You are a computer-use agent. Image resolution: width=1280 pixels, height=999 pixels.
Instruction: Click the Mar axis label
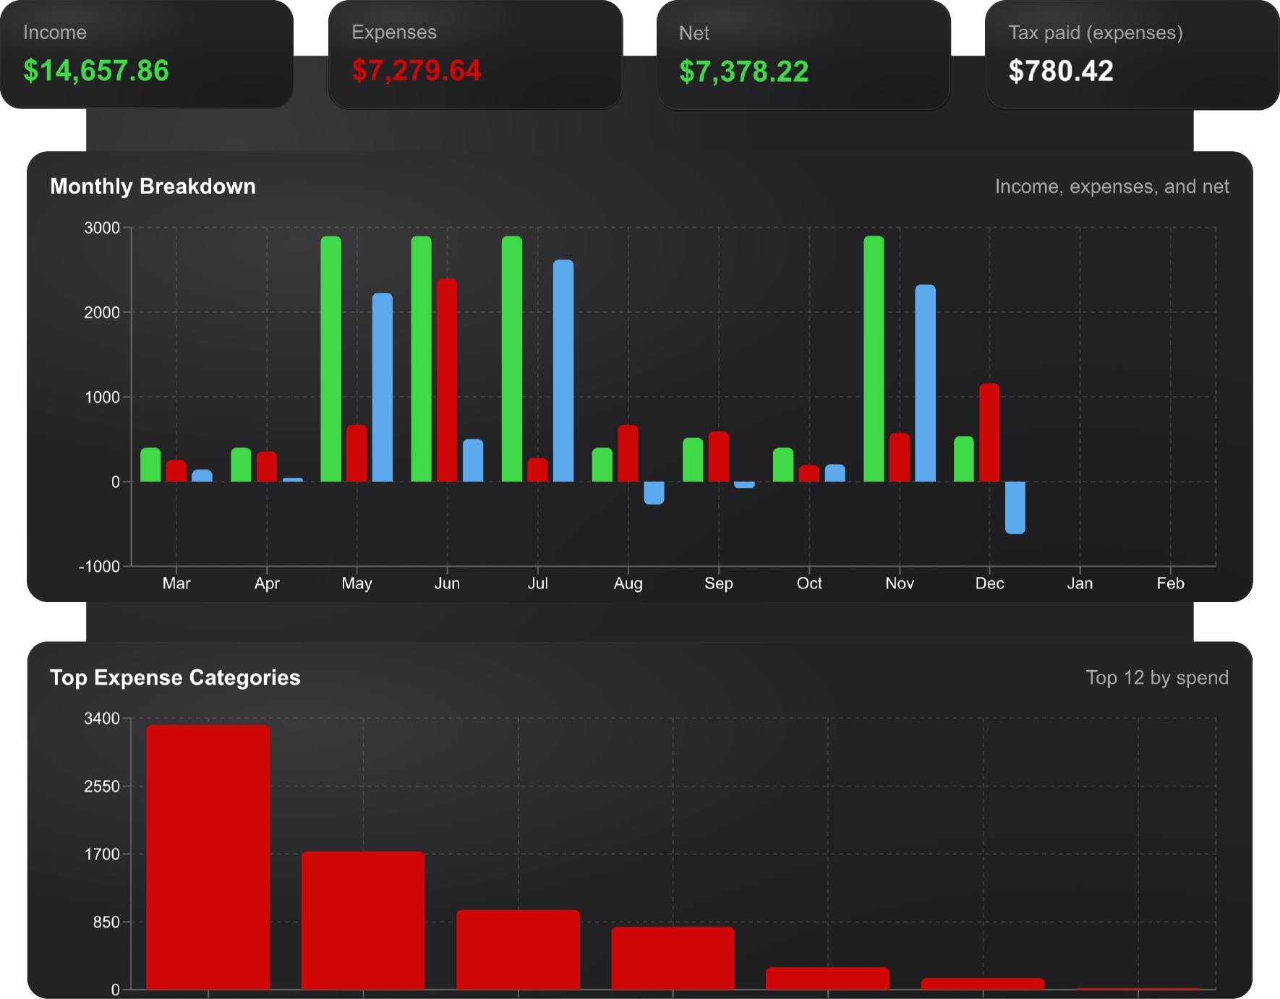[176, 583]
